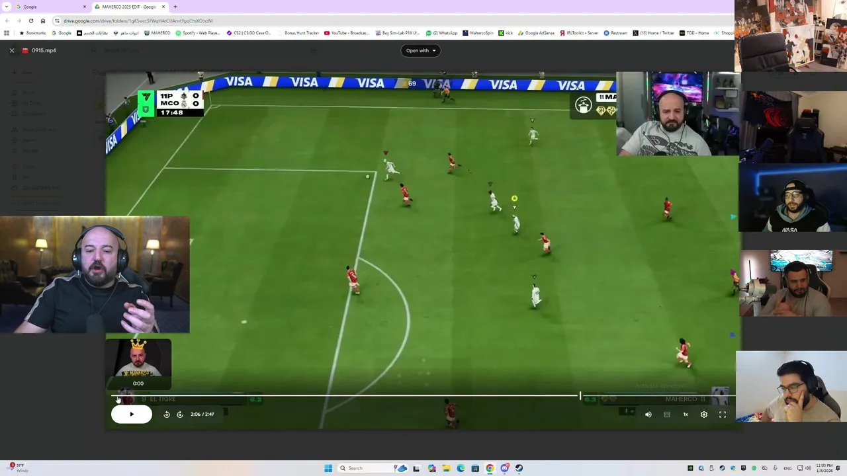Open Spotify - Web Player bookmark

click(x=197, y=33)
